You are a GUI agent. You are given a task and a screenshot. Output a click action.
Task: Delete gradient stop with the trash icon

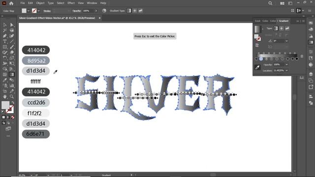pyautogui.click(x=302, y=56)
